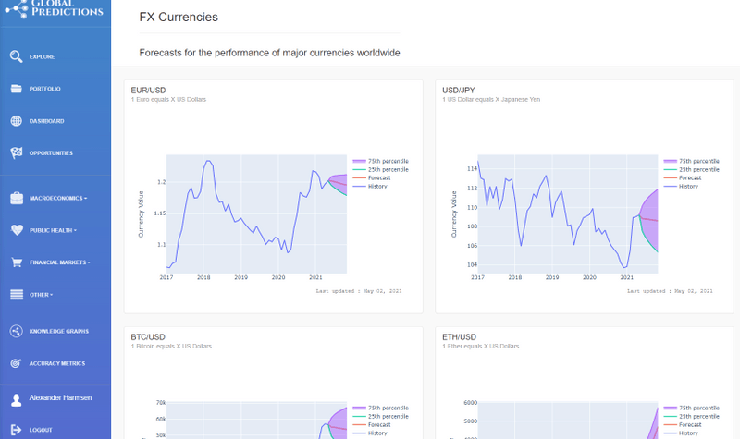Open the Opportunities flag icon

pos(16,152)
